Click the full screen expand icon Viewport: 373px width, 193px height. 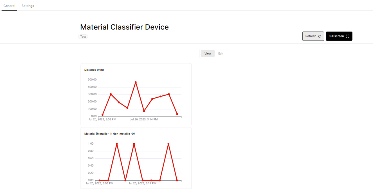click(347, 36)
